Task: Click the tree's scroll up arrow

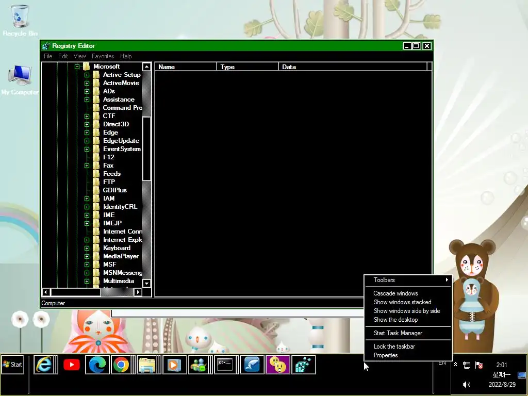Action: click(x=146, y=67)
